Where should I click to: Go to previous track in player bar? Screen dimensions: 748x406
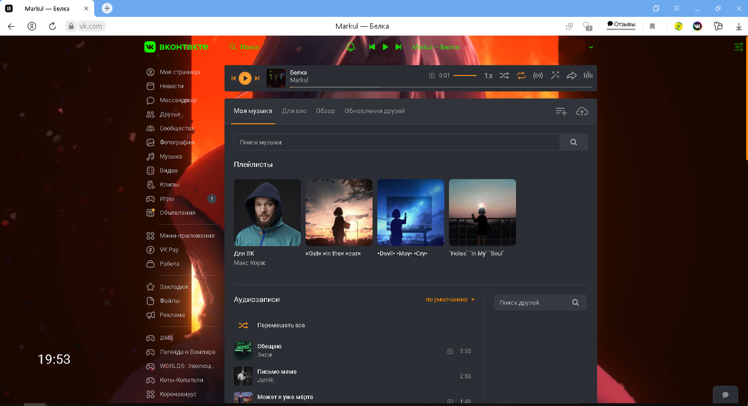[x=234, y=78]
